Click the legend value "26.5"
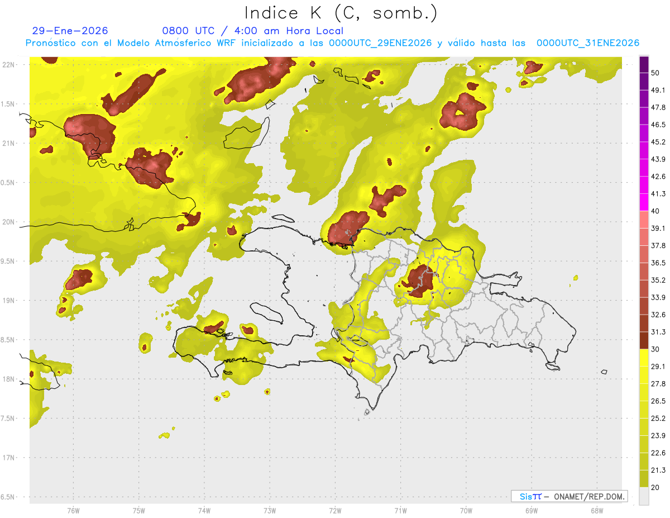The image size is (670, 518). [659, 401]
